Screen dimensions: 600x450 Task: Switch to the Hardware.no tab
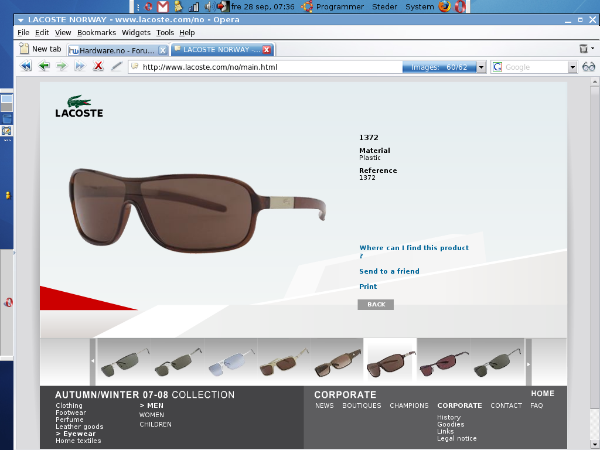[x=117, y=50]
